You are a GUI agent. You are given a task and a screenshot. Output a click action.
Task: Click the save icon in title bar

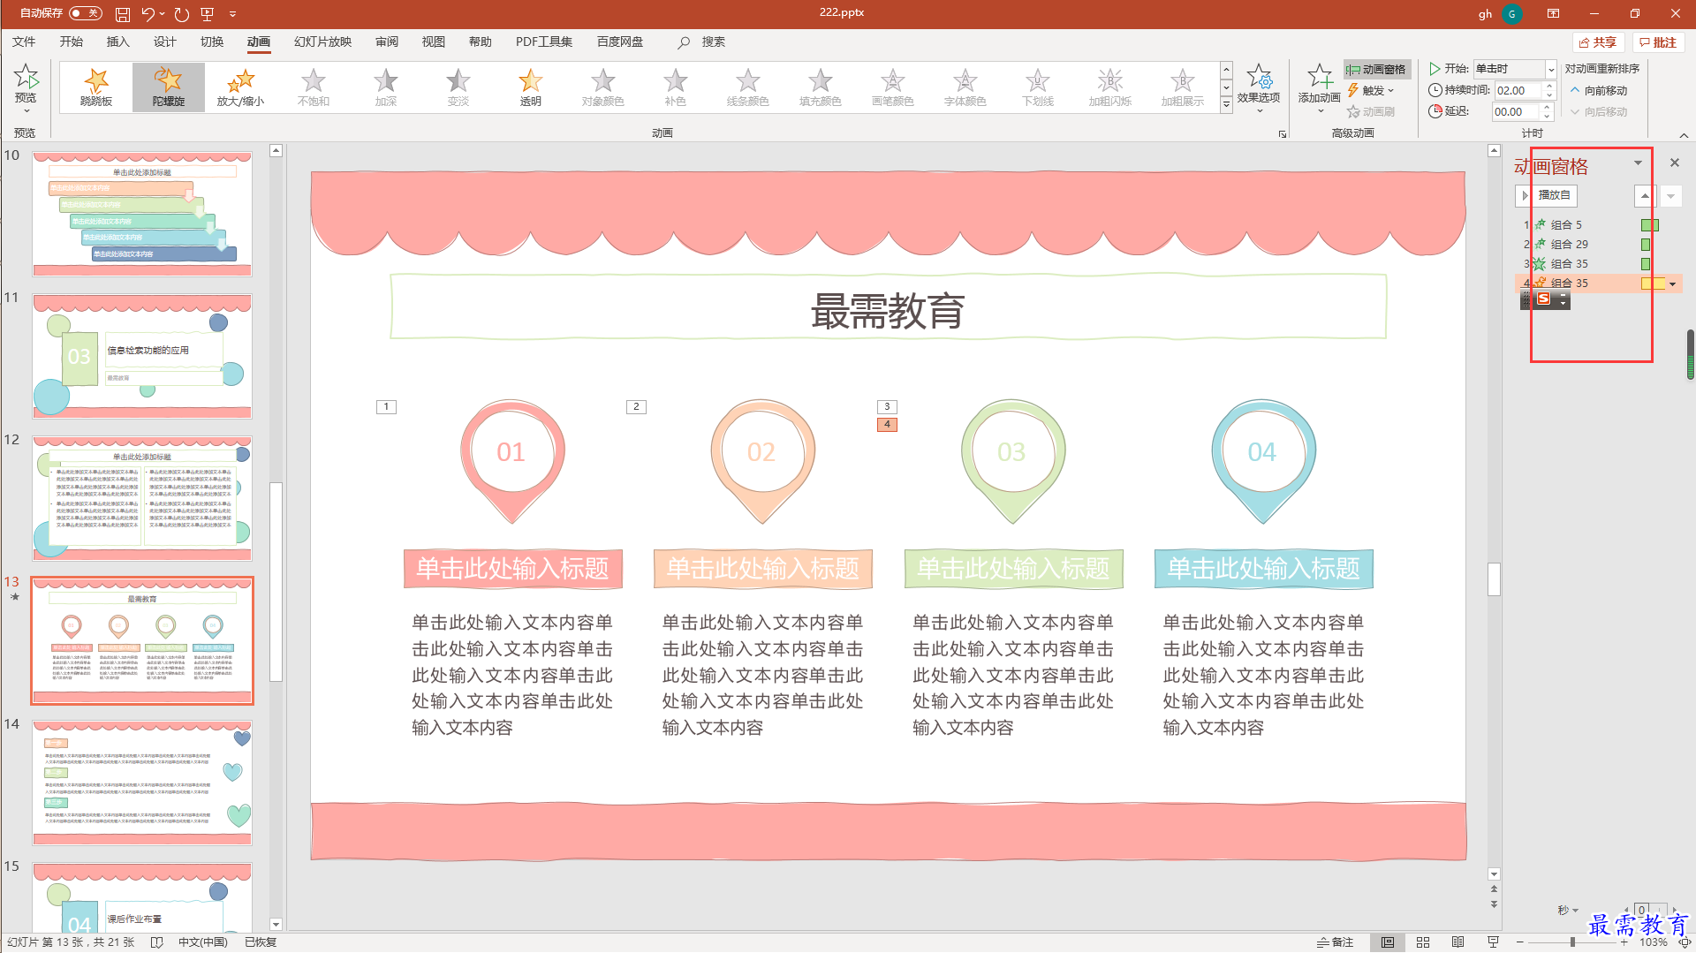123,14
